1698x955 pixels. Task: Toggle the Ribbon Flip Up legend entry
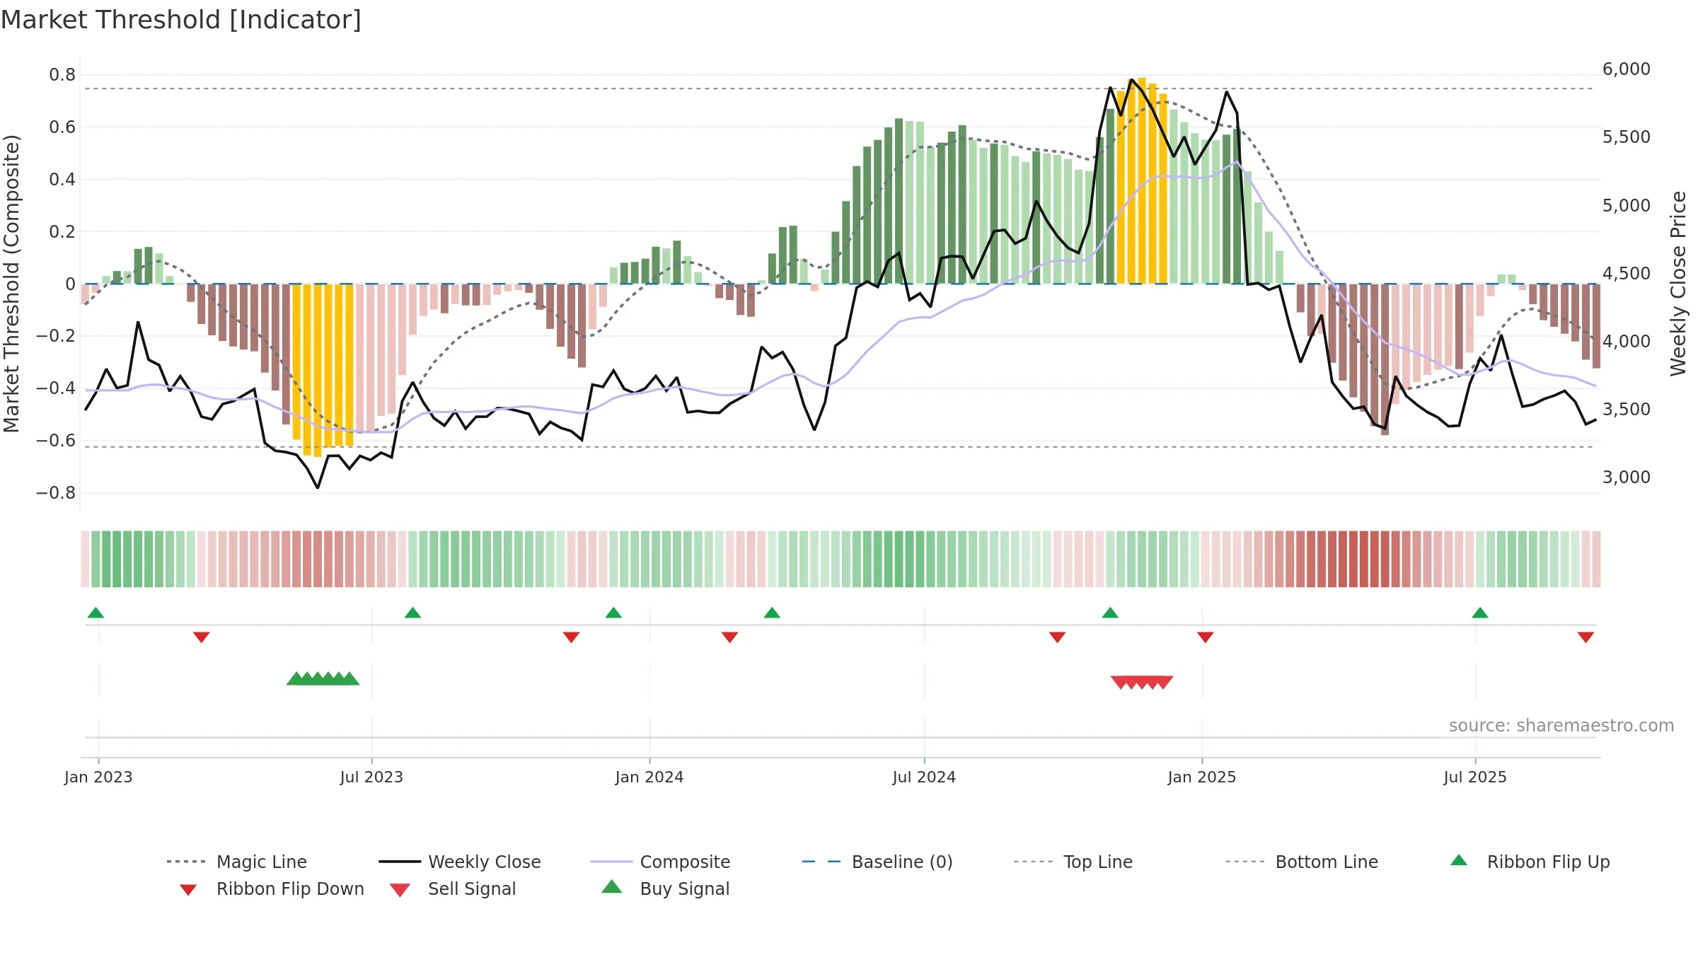(1530, 862)
